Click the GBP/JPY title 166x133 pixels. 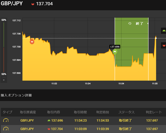click(x=12, y=3)
